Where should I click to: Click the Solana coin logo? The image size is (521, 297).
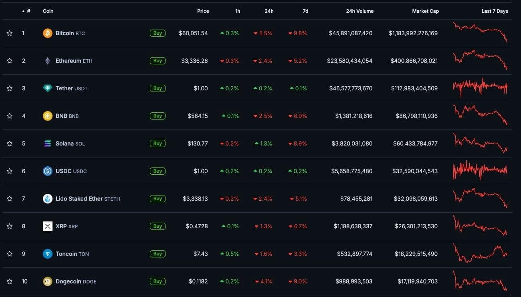coord(48,144)
